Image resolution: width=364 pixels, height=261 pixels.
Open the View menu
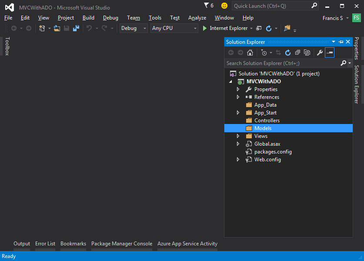pos(43,18)
